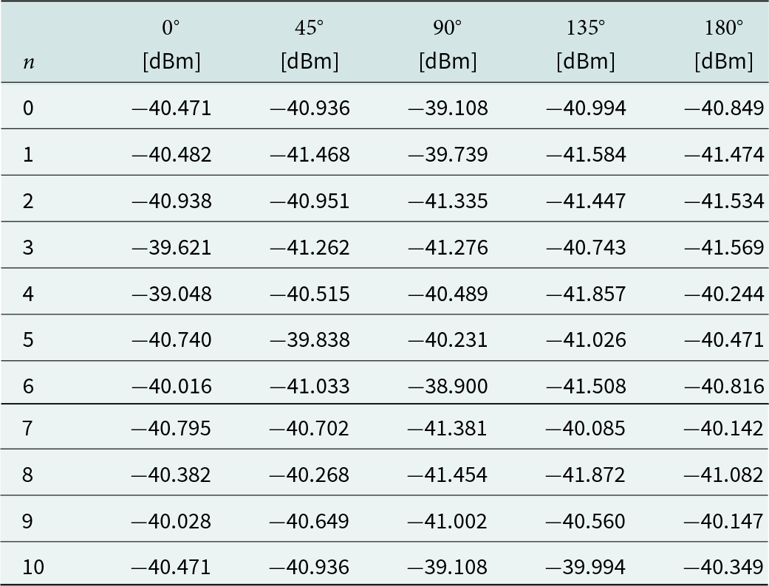Click the 90° [dBm] column header

click(x=448, y=44)
